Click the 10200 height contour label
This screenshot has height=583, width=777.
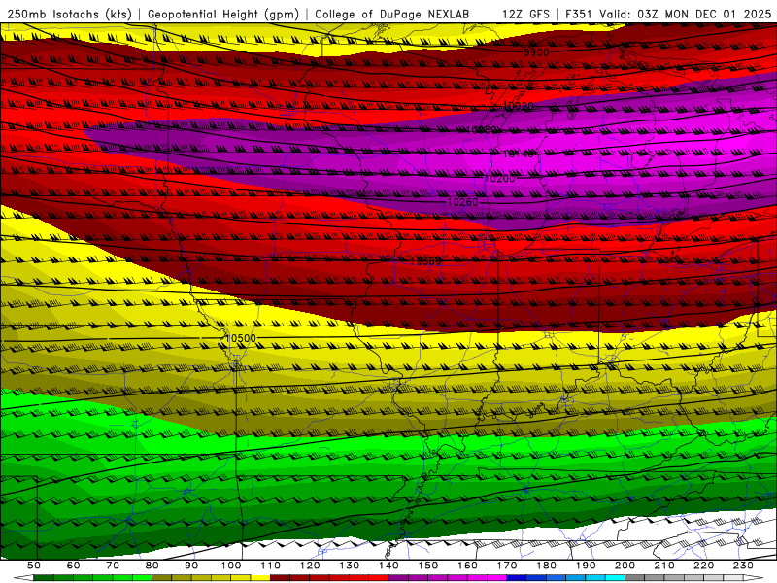(499, 179)
